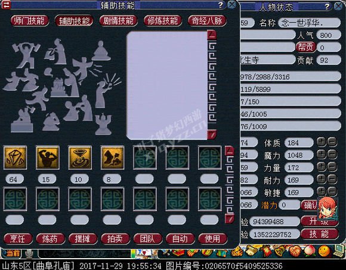Image resolution: width=346 pixels, height=270 pixels.
Task: Click the handshake icon in bottom toolbar
Action: click(x=295, y=251)
